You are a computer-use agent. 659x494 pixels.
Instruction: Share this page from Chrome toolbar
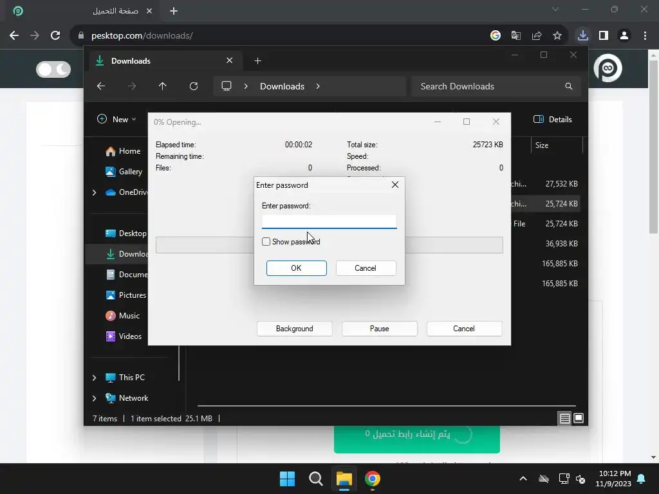536,36
